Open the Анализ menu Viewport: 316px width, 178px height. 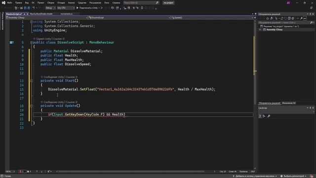point(71,3)
